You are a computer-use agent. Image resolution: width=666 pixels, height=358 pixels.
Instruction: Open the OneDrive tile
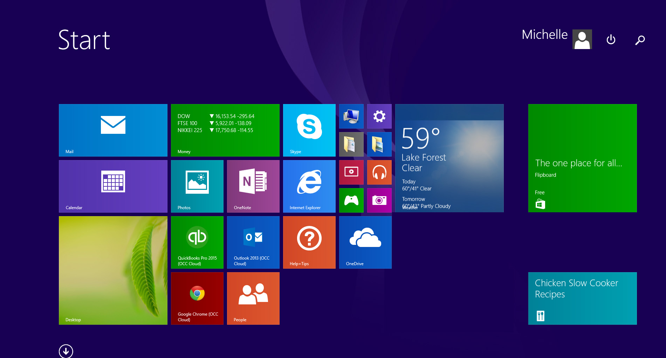(x=365, y=242)
